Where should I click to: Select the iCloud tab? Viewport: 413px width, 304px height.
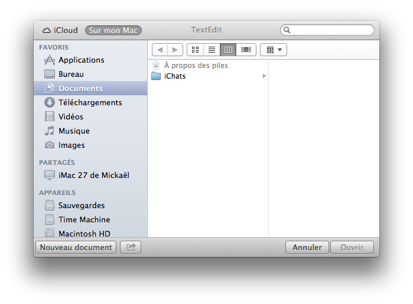coord(60,30)
